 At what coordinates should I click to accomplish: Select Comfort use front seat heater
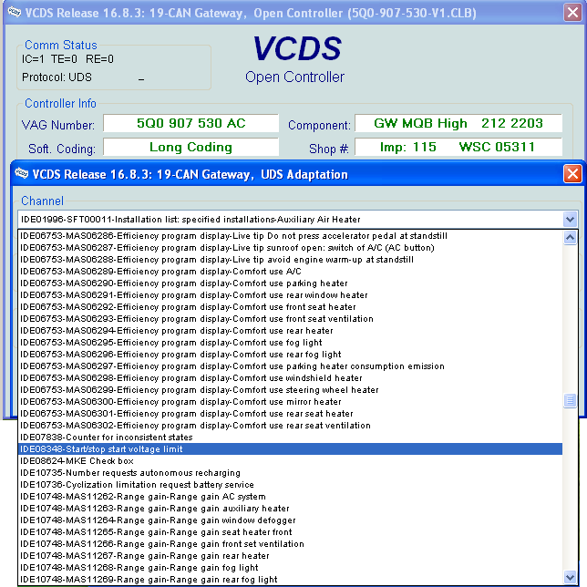coord(290,307)
